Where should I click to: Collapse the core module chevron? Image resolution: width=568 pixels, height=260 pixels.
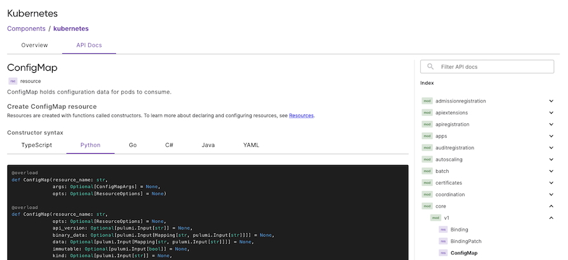551,206
